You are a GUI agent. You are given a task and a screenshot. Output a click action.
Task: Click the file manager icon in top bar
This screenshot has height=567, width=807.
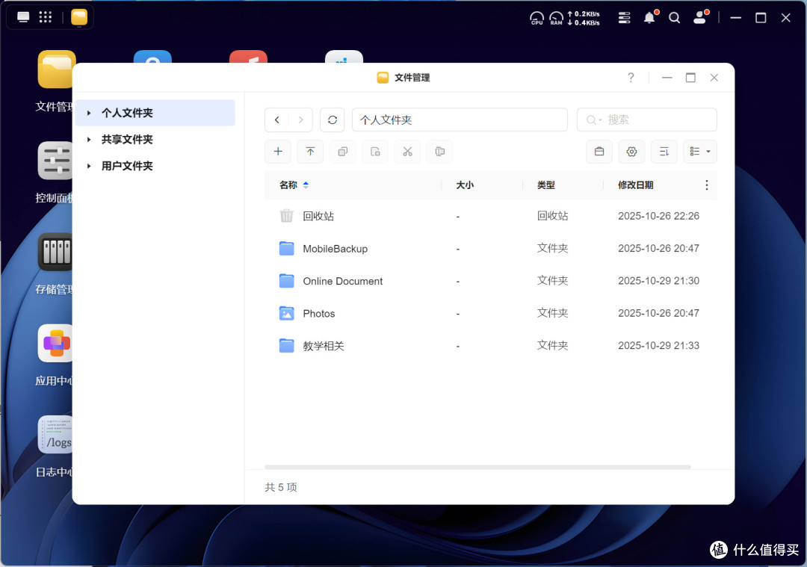coord(79,17)
